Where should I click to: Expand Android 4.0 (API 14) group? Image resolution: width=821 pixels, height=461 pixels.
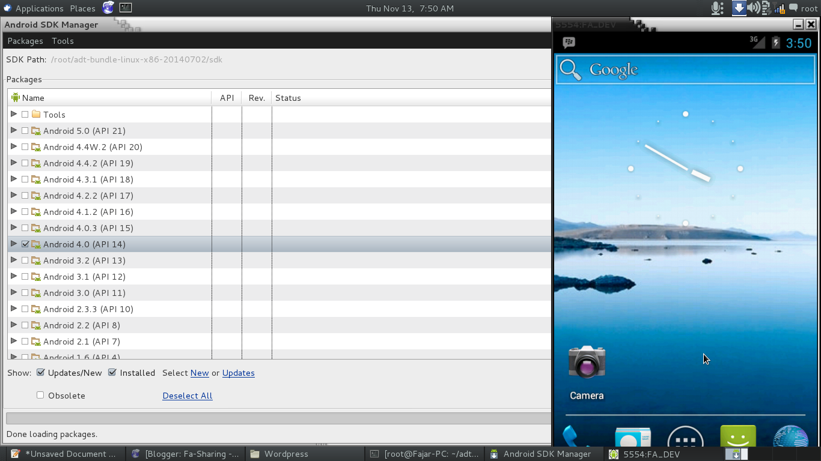click(x=14, y=243)
